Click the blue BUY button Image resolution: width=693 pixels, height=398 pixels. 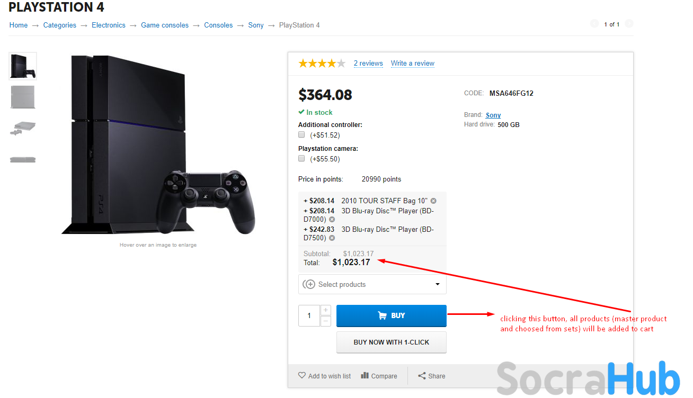(x=392, y=315)
